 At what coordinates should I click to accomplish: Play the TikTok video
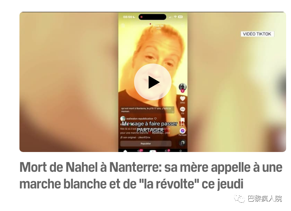click(x=152, y=82)
